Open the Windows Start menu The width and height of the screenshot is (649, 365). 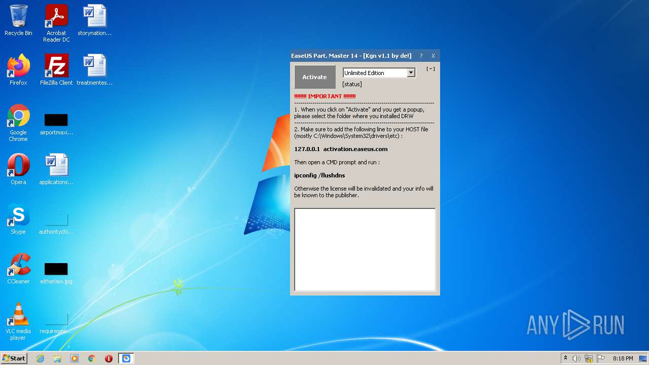14,358
